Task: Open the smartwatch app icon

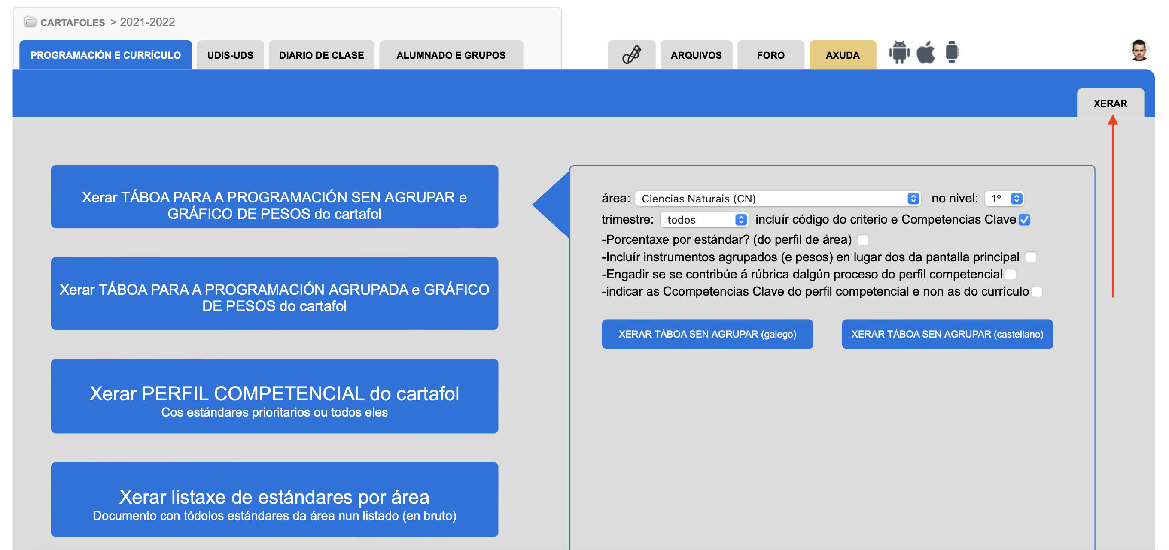Action: click(952, 52)
